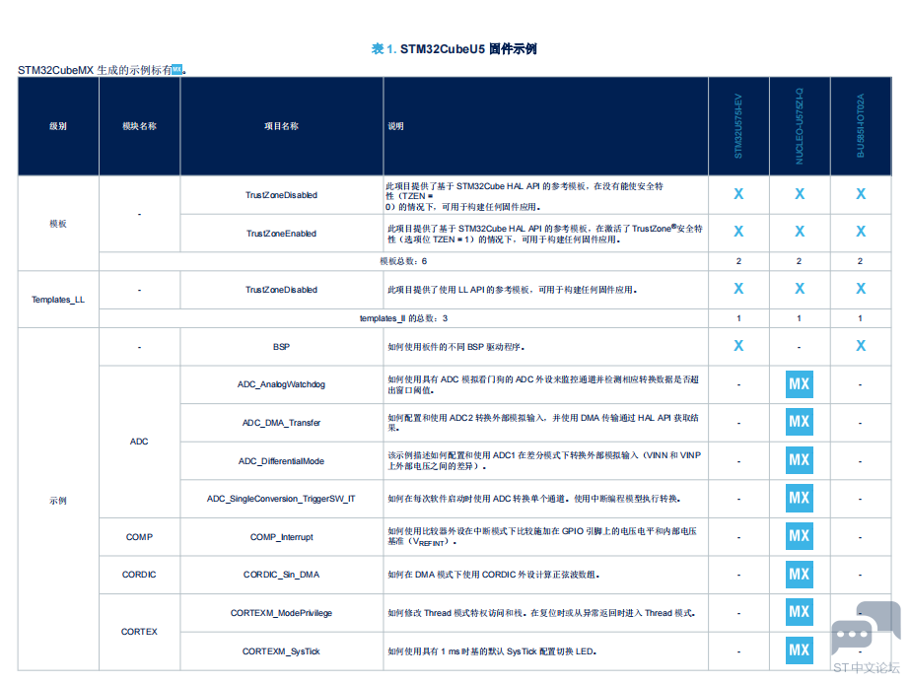Click the caption STM32CubeMX 生成的示例标有
Viewport: 909px width, 683px height.
pyautogui.click(x=95, y=70)
